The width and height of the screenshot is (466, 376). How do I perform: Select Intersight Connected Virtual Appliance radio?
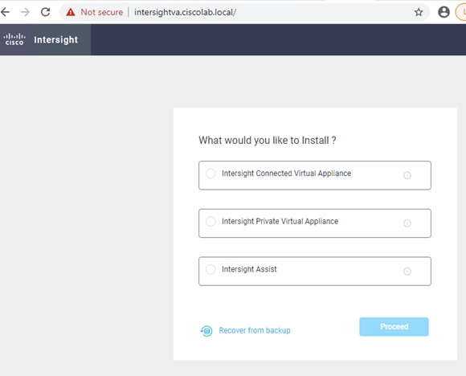coord(211,174)
